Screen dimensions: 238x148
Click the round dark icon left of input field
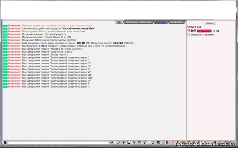coord(5,142)
